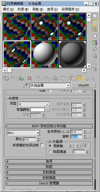
Task: Click Assign Material to Selection icon
Action: pos(21,78)
